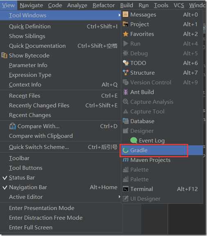
Task: Open the Navigate menu
Action: pyautogui.click(x=32, y=5)
